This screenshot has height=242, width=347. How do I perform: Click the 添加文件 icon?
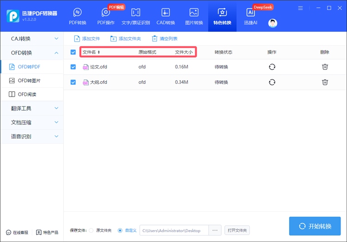77,39
